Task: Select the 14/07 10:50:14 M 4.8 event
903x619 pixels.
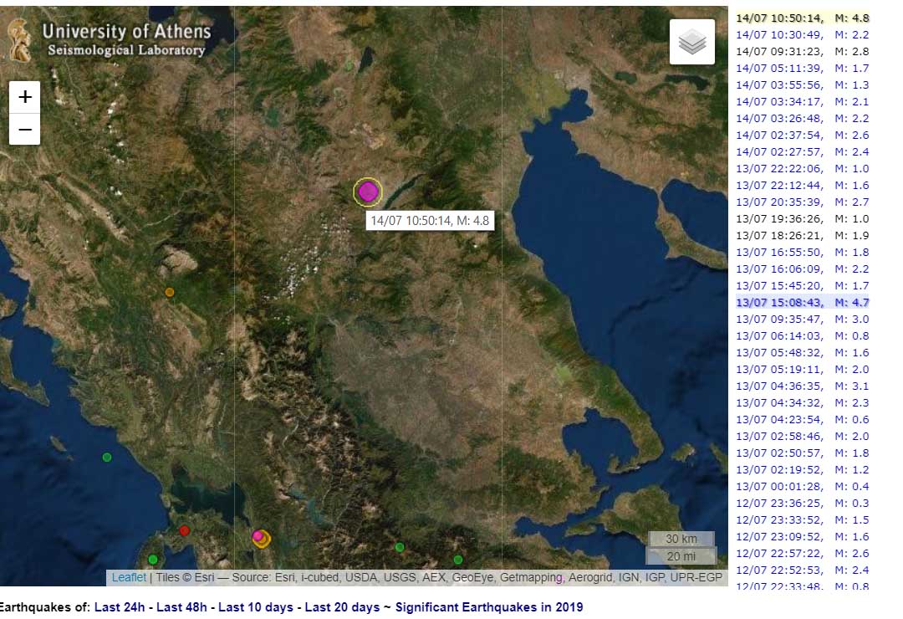Action: (802, 18)
